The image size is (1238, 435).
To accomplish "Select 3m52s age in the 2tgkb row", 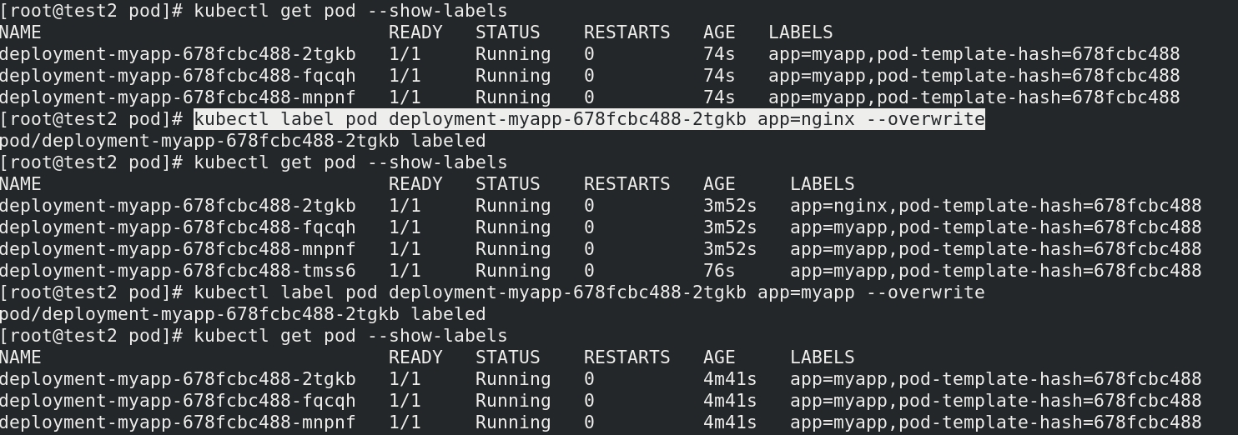I will [730, 206].
